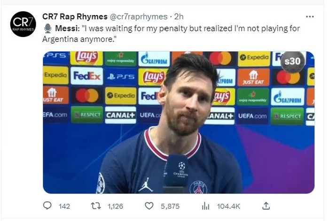Open the more options ellipsis menu

309,16
